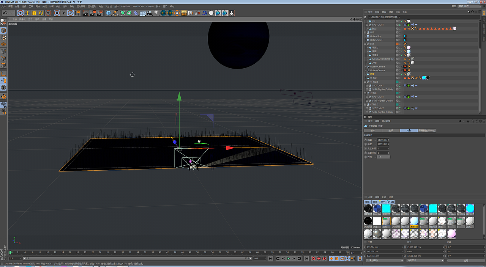The image size is (486, 267).
Task: Toggle the X axis lock
Action: click(x=57, y=13)
